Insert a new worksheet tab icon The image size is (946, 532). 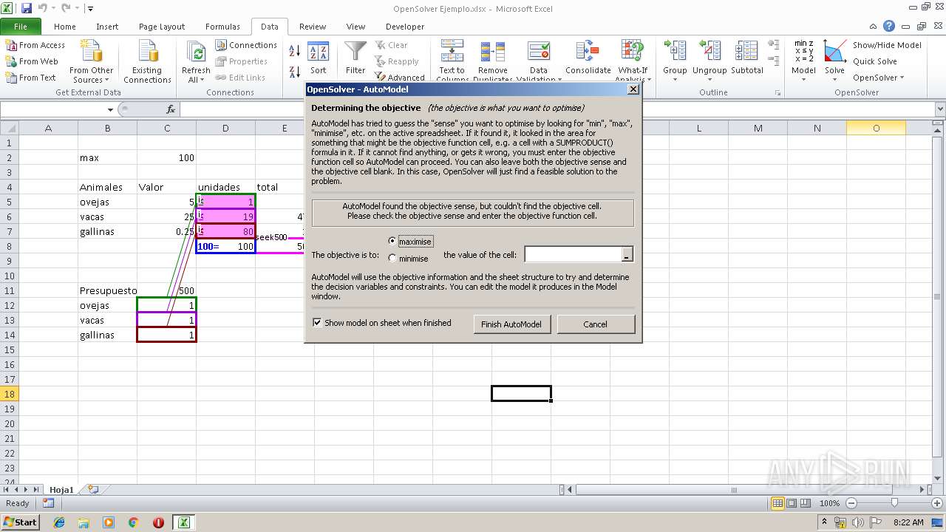click(x=93, y=489)
